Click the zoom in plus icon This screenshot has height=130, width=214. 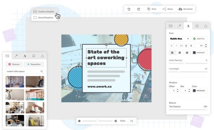pyautogui.click(x=116, y=121)
